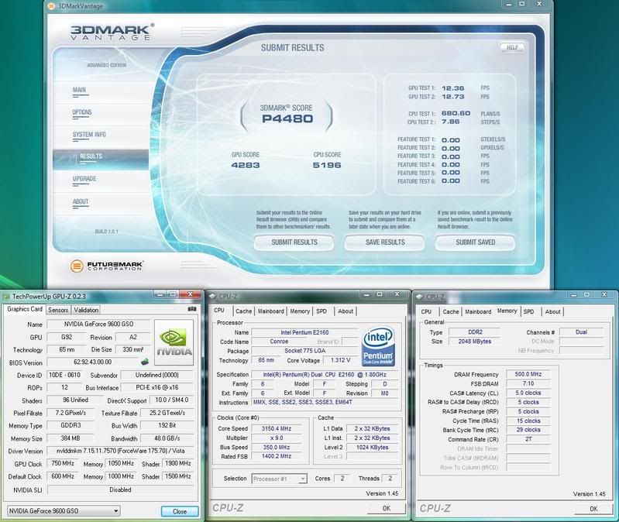Switch to About tab in middle CPU-Z window
619x522 pixels.
tap(346, 311)
